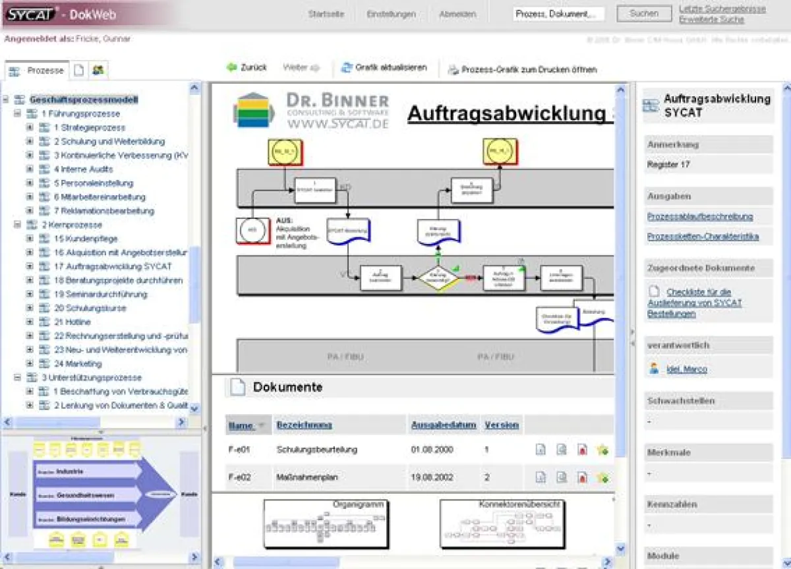Click document preview icon in F-e02 row
The height and width of the screenshot is (569, 791).
[x=562, y=477]
